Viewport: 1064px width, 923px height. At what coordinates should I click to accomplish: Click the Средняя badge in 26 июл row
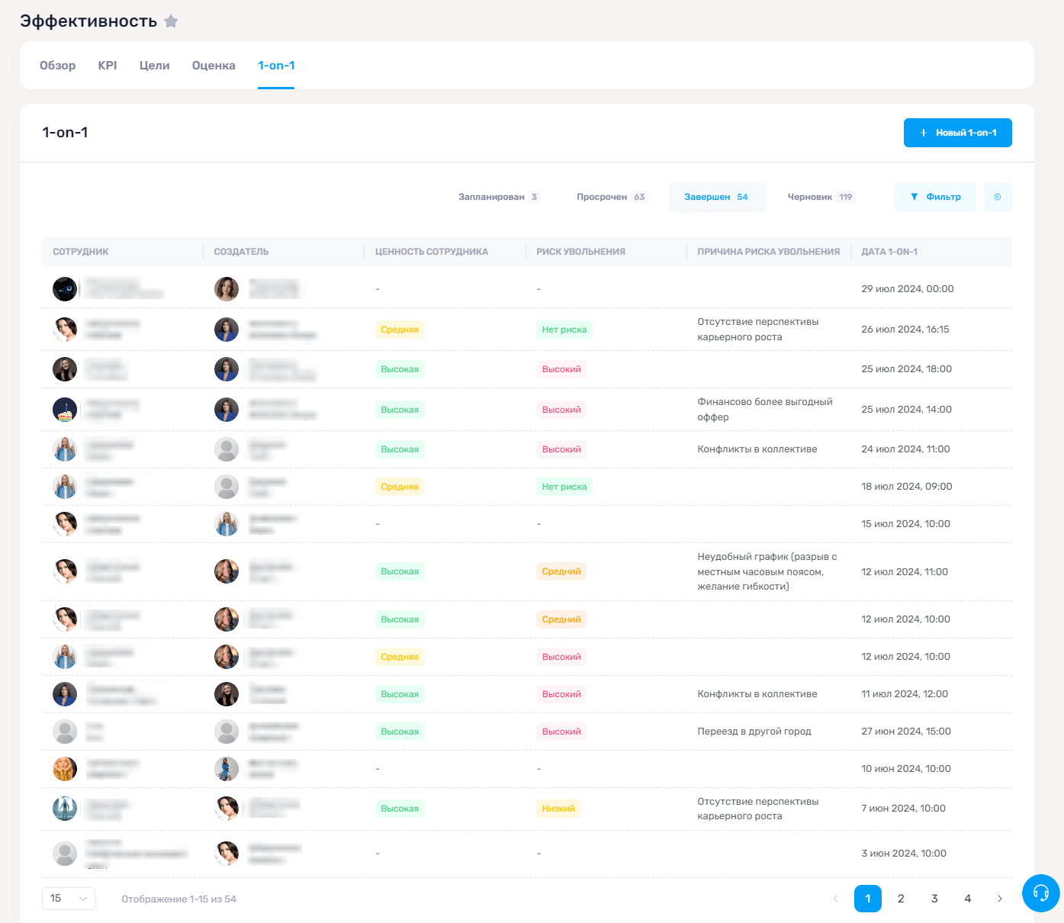pyautogui.click(x=400, y=330)
